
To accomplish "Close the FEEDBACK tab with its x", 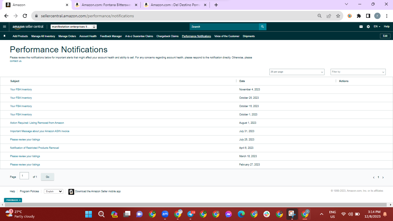I will pyautogui.click(x=20, y=200).
